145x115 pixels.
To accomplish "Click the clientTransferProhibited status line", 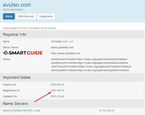I will 91,67.
